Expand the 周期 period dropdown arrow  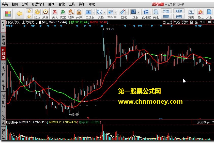tap(104, 12)
